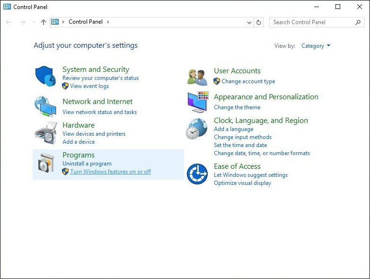Open the Hardware printer icon
Screen dimensions: 370x279
pos(46,132)
